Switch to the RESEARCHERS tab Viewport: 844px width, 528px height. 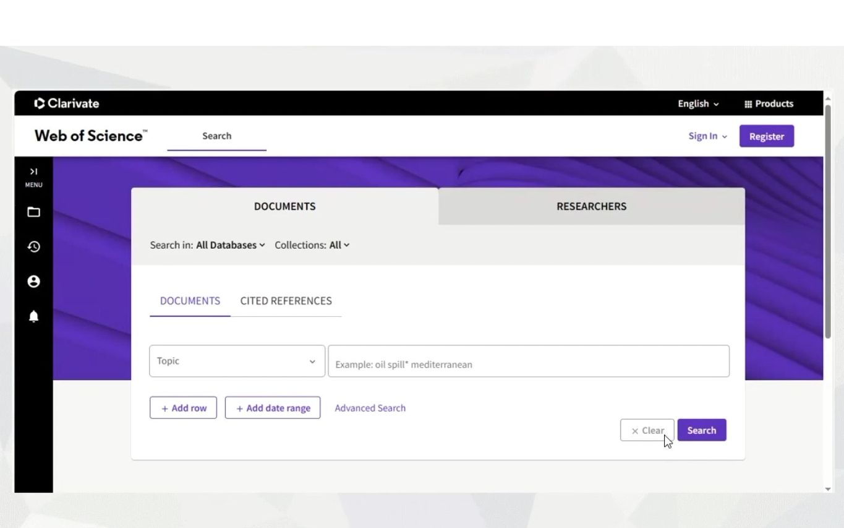point(592,206)
